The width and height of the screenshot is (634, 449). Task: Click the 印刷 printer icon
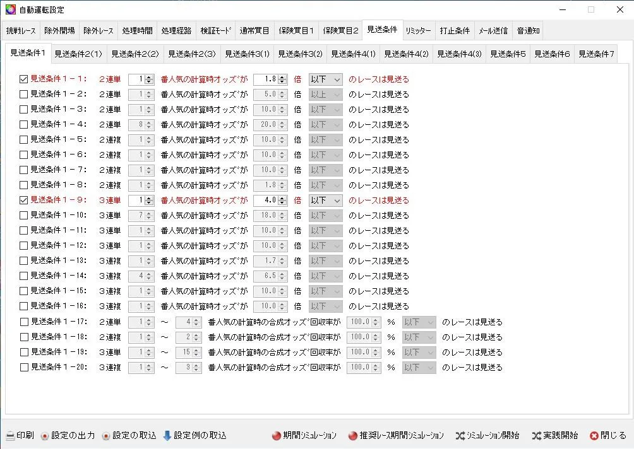tap(10, 436)
